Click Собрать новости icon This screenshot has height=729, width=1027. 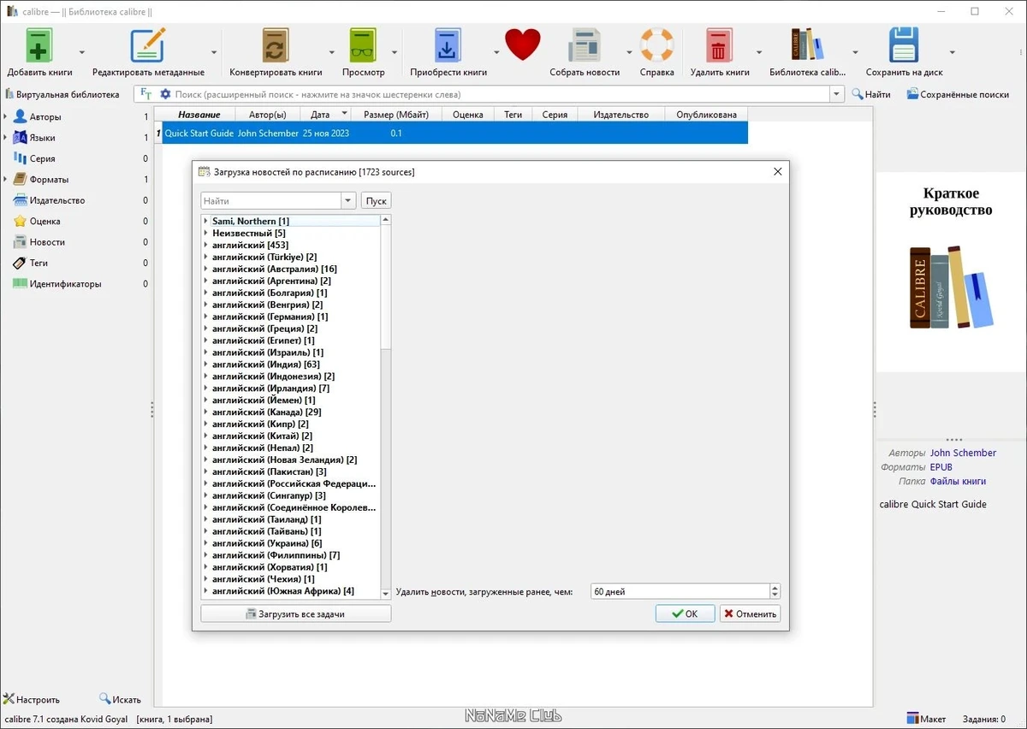[x=585, y=44]
